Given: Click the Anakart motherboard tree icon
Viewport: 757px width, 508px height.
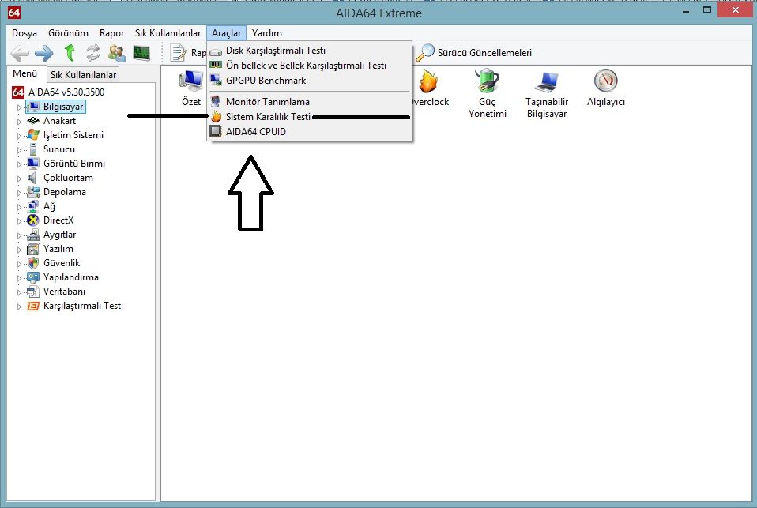Looking at the screenshot, I should pos(33,121).
